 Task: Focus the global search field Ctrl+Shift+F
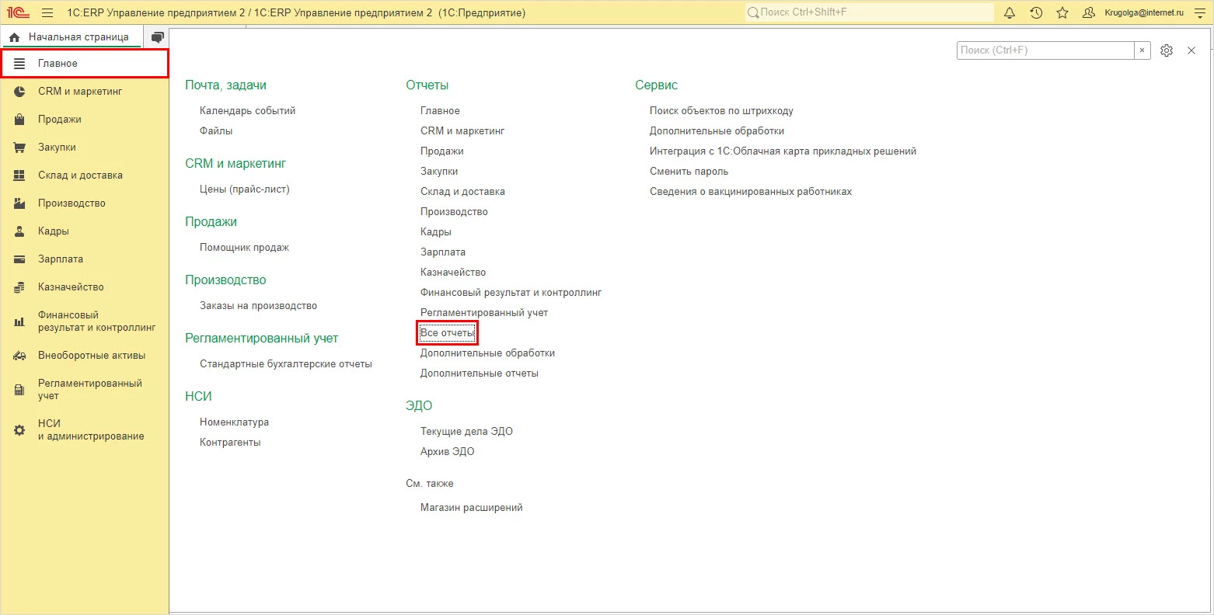(x=869, y=12)
